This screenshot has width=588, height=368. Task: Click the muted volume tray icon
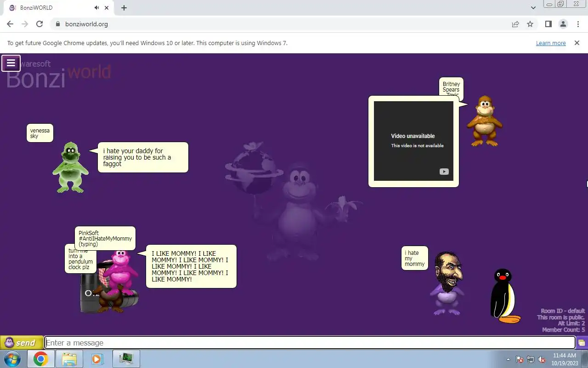(542, 359)
